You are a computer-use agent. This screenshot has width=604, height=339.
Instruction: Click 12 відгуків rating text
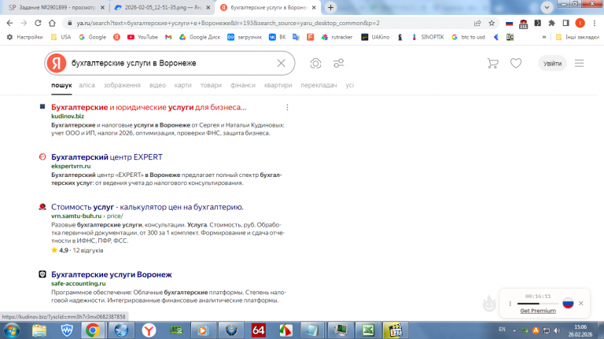[x=88, y=250]
